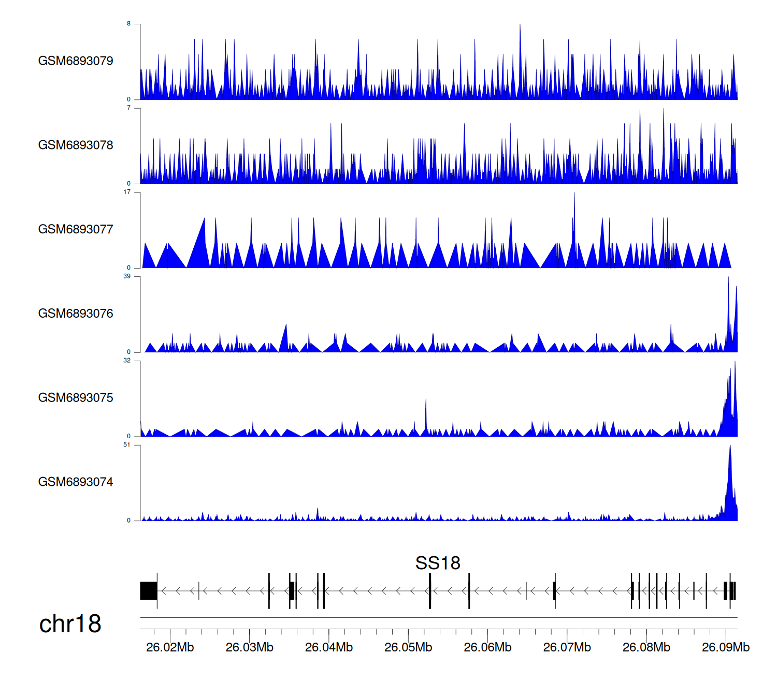
Task: Click the 26.08Mb axis tick label
Action: point(646,647)
